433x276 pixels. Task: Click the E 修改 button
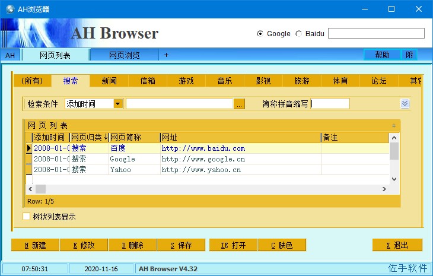[84, 245]
